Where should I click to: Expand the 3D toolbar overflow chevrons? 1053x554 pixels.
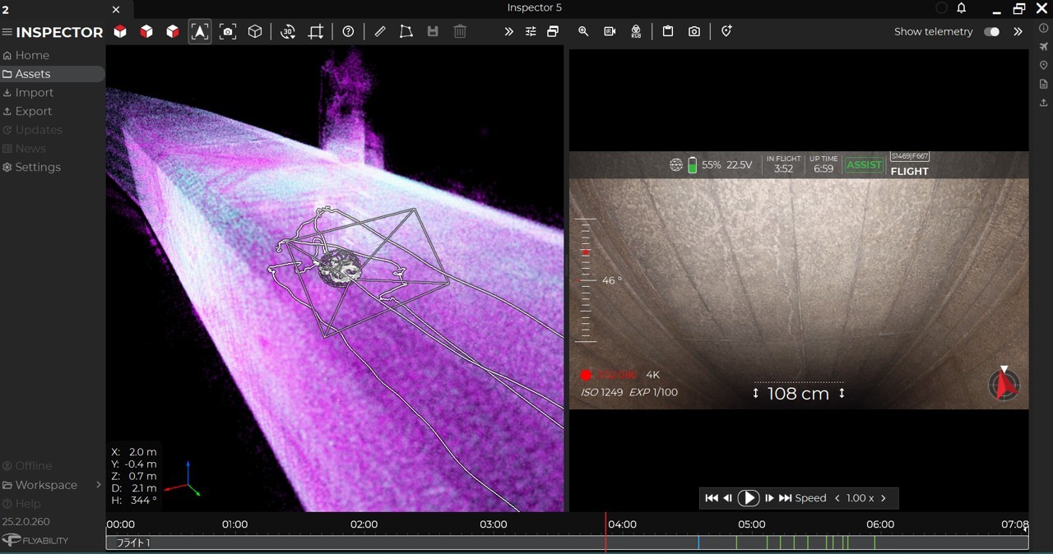click(x=508, y=31)
